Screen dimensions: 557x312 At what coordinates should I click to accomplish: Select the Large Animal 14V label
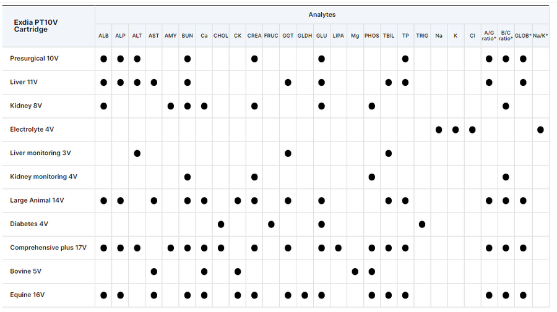37,200
